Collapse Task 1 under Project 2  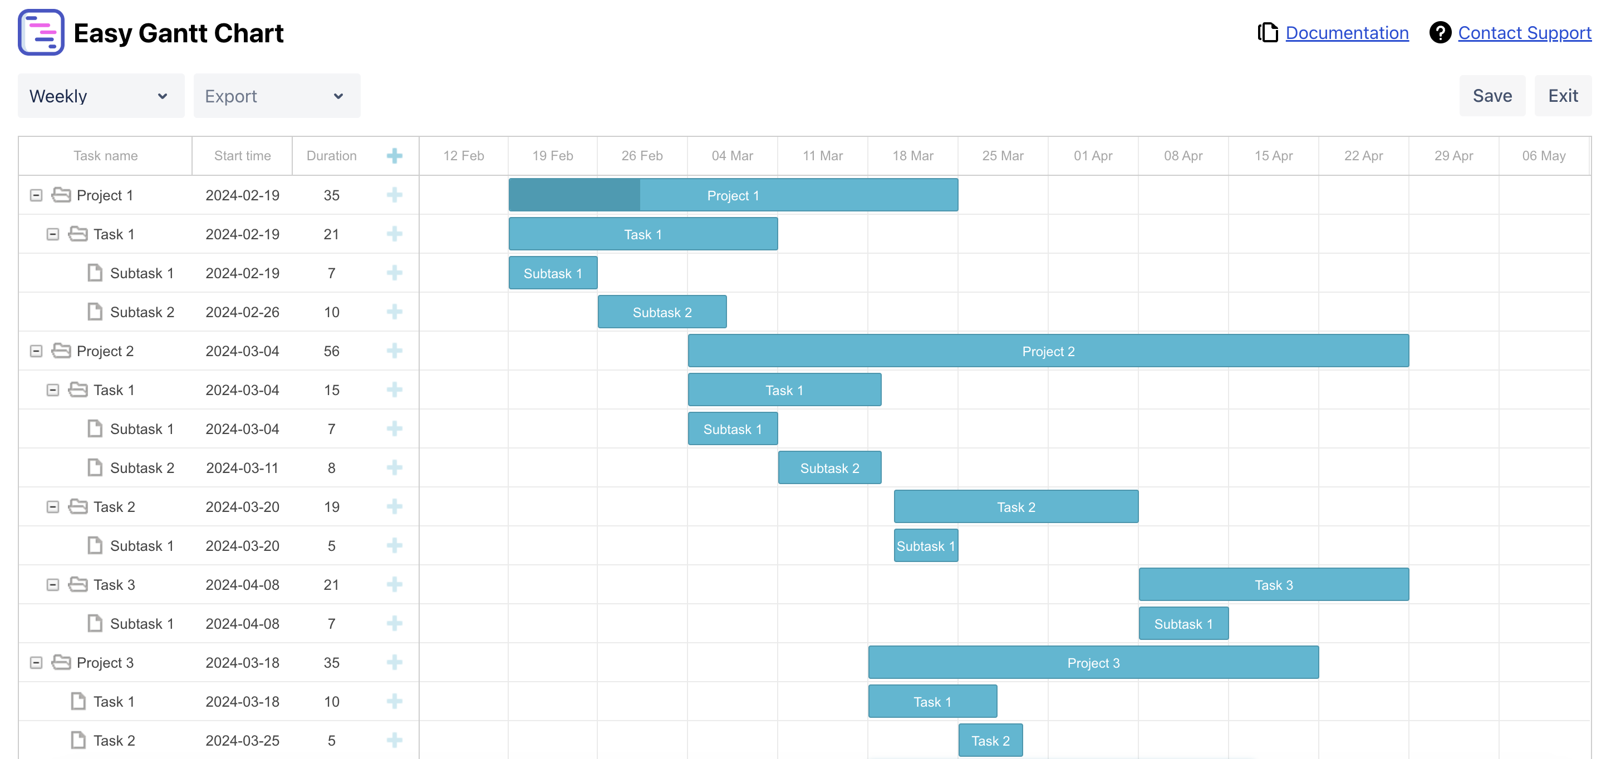point(52,390)
